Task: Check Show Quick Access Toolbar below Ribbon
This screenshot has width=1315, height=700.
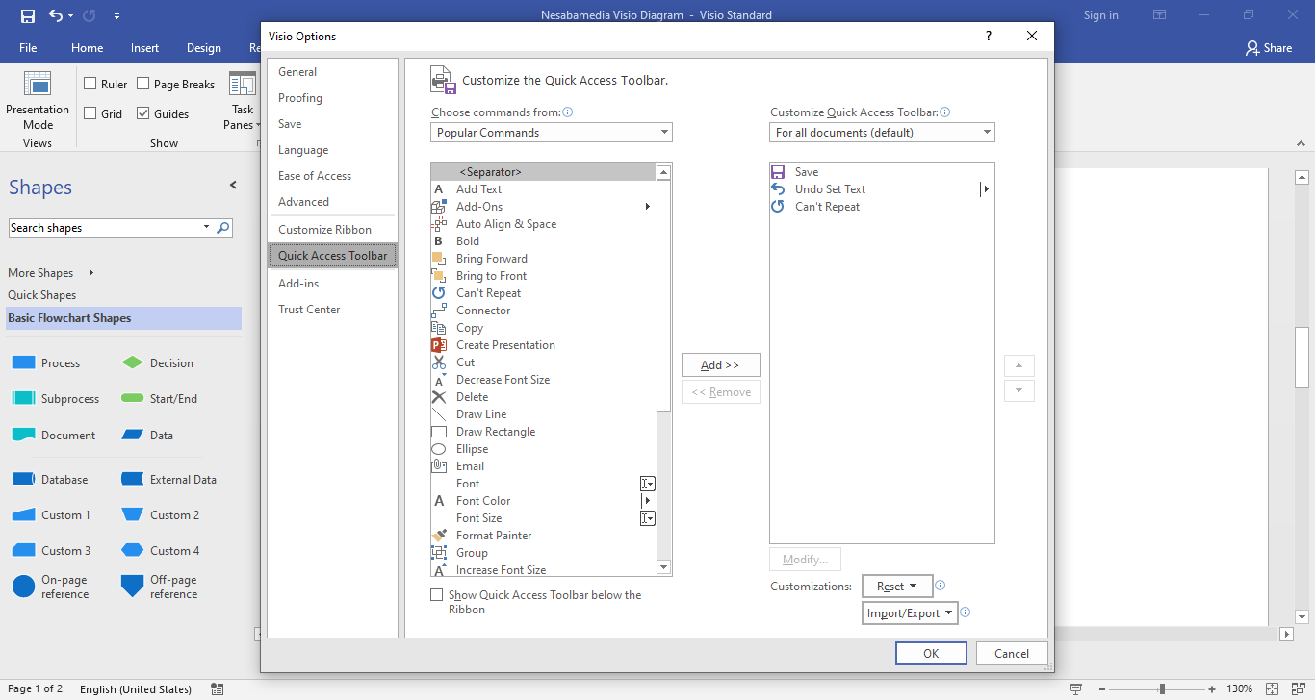Action: pos(437,595)
